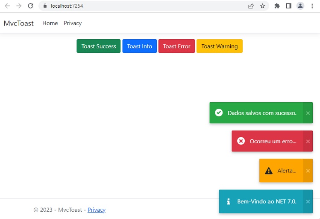Close the 'Dados salvos com sucesso' toast
320x219 pixels.
tap(308, 113)
